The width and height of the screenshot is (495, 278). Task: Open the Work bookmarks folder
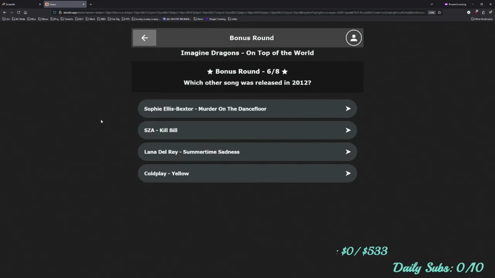click(x=90, y=19)
